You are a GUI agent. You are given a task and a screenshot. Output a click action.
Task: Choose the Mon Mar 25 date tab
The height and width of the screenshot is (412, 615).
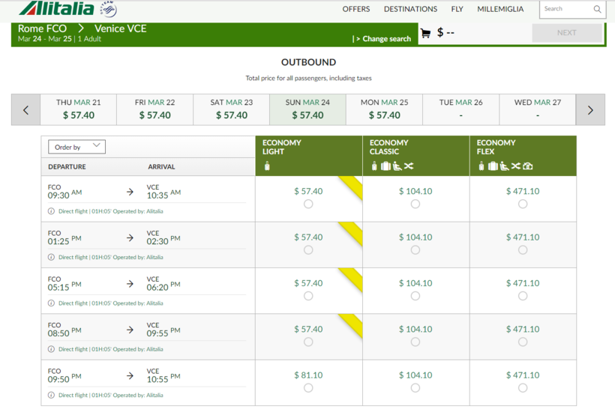(384, 109)
